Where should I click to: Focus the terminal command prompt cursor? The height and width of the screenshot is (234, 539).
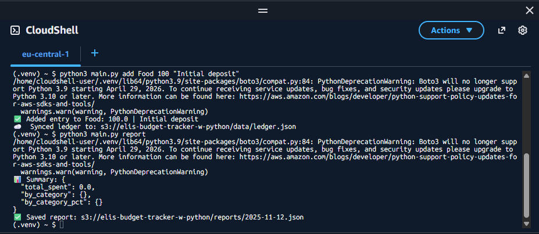(61, 224)
